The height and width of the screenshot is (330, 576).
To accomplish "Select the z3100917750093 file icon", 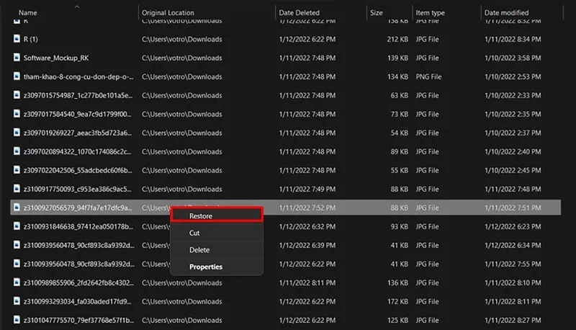I will coord(17,189).
